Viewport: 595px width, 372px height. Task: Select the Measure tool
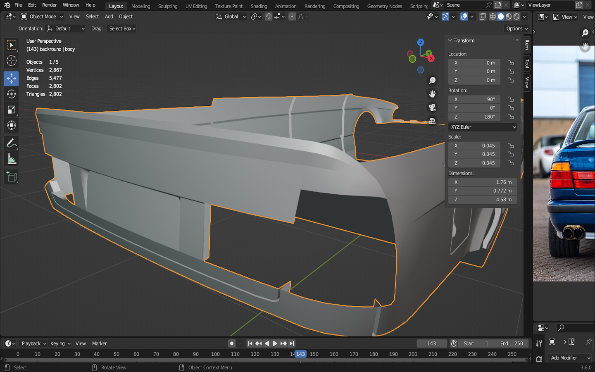pos(11,159)
